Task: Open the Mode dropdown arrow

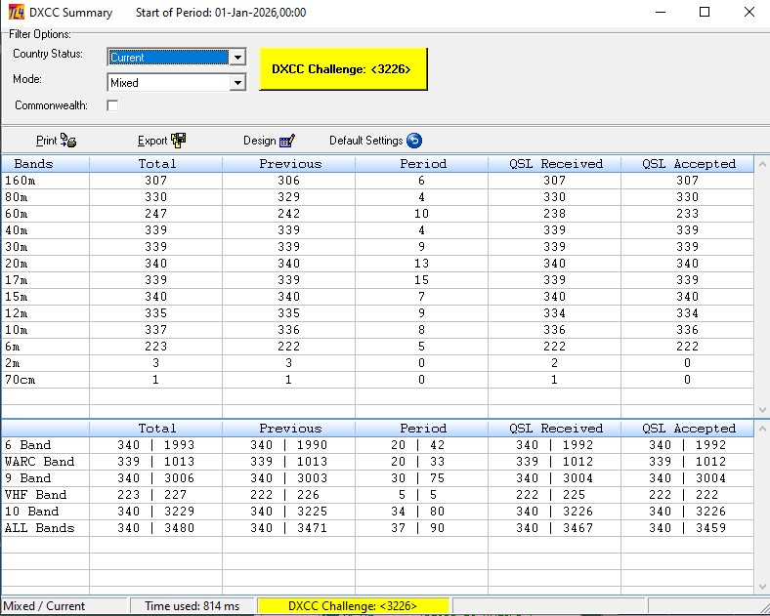Action: pos(237,82)
